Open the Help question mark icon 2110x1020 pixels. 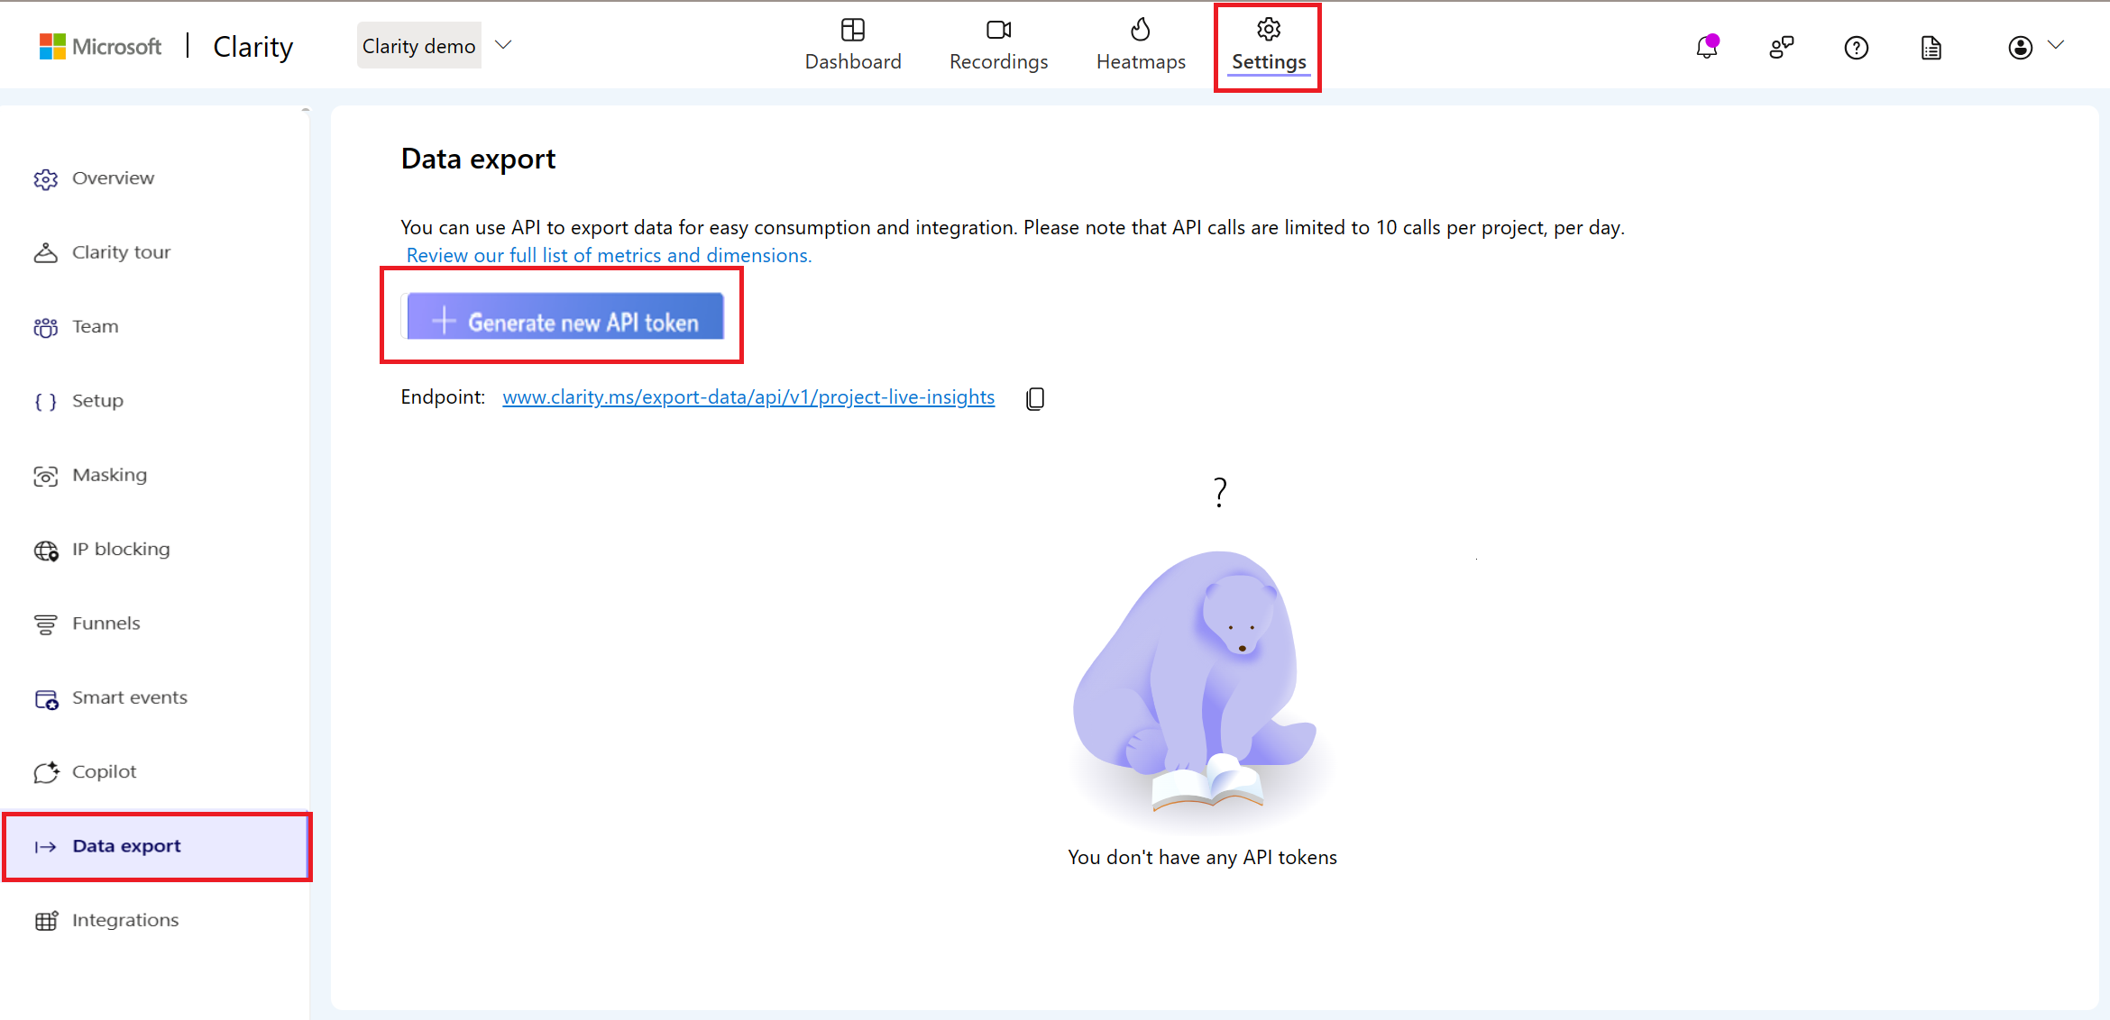(x=1856, y=47)
